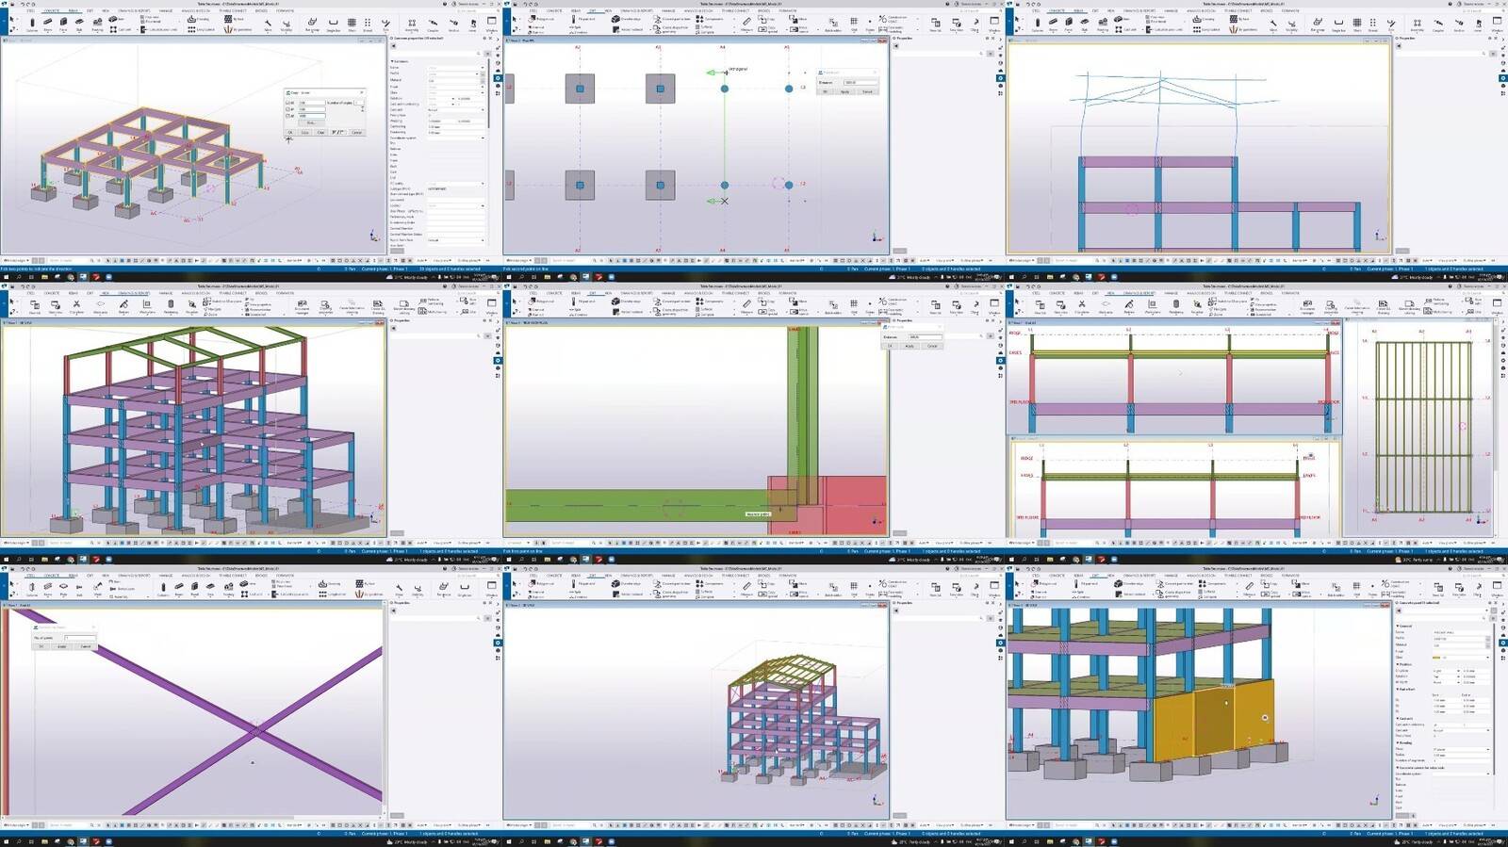
Task: Click Clear in the Copy - Linear dialog
Action: point(320,133)
